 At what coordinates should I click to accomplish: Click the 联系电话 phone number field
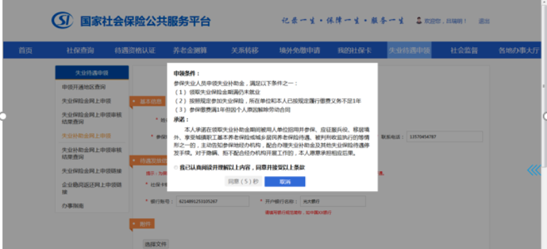444,137
